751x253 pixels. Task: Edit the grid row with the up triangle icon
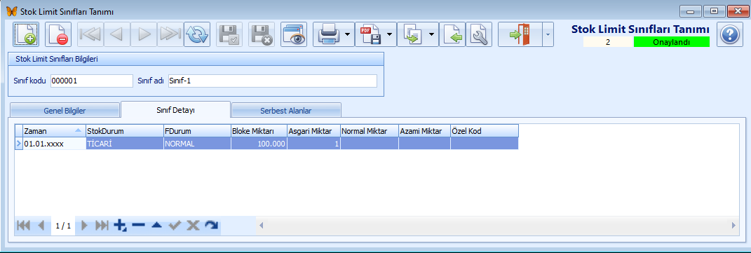pos(156,226)
